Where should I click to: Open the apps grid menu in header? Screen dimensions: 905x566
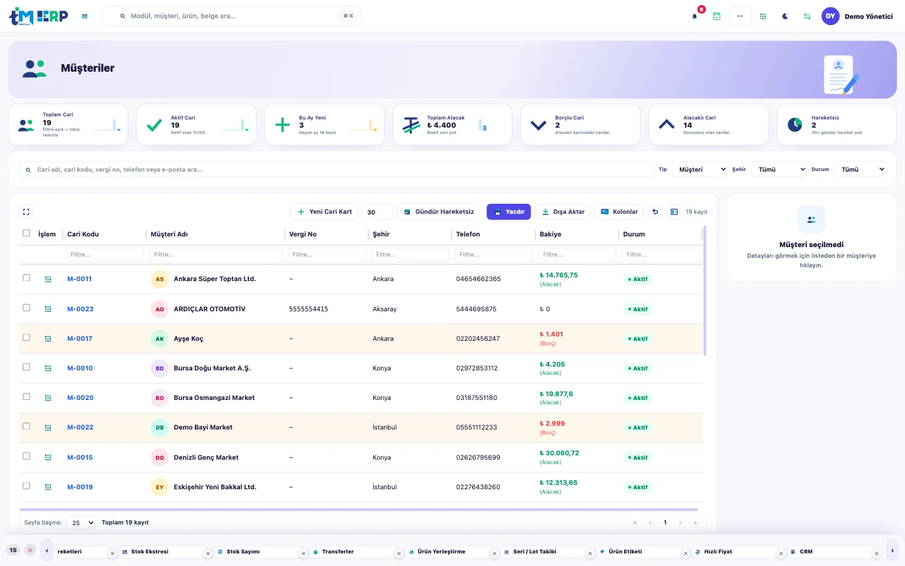pos(763,16)
